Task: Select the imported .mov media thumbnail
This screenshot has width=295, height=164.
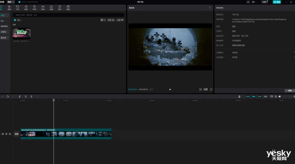Action: pos(21,34)
